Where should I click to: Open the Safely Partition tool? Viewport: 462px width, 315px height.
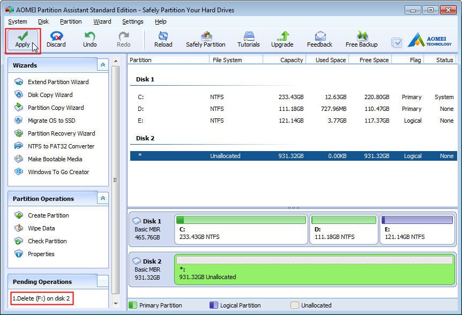205,39
